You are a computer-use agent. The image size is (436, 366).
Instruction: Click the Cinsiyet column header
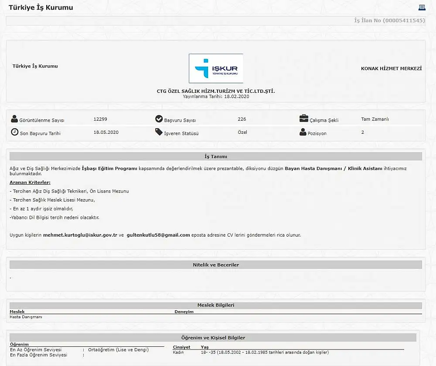181,347
